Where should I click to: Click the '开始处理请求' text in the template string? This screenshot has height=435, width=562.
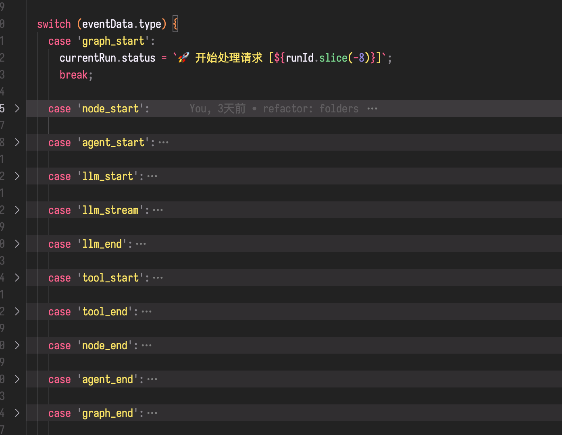pyautogui.click(x=229, y=58)
